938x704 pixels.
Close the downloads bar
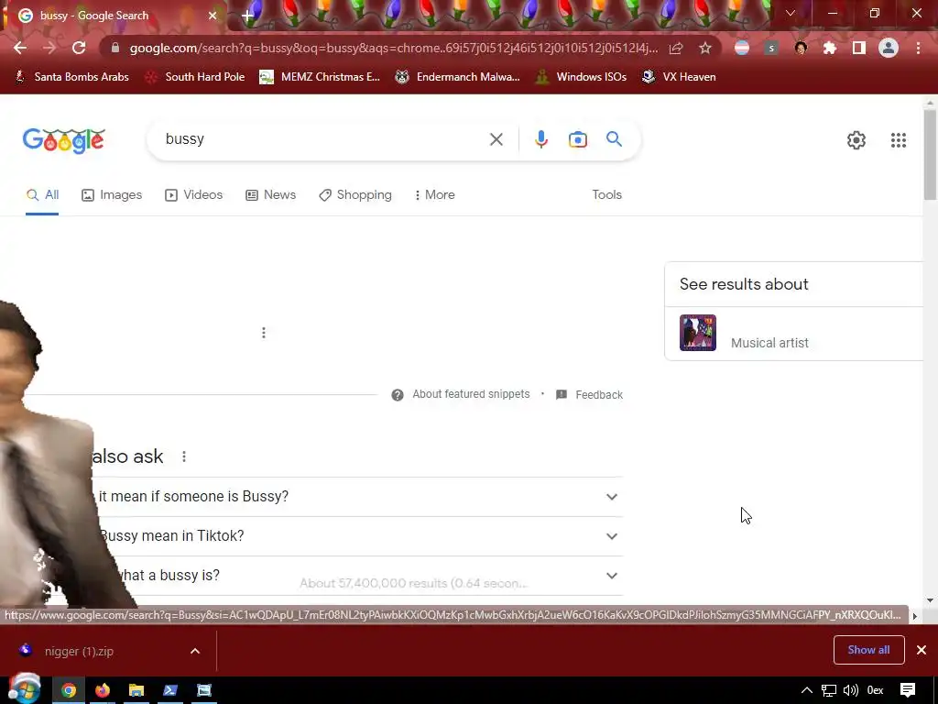coord(922,650)
